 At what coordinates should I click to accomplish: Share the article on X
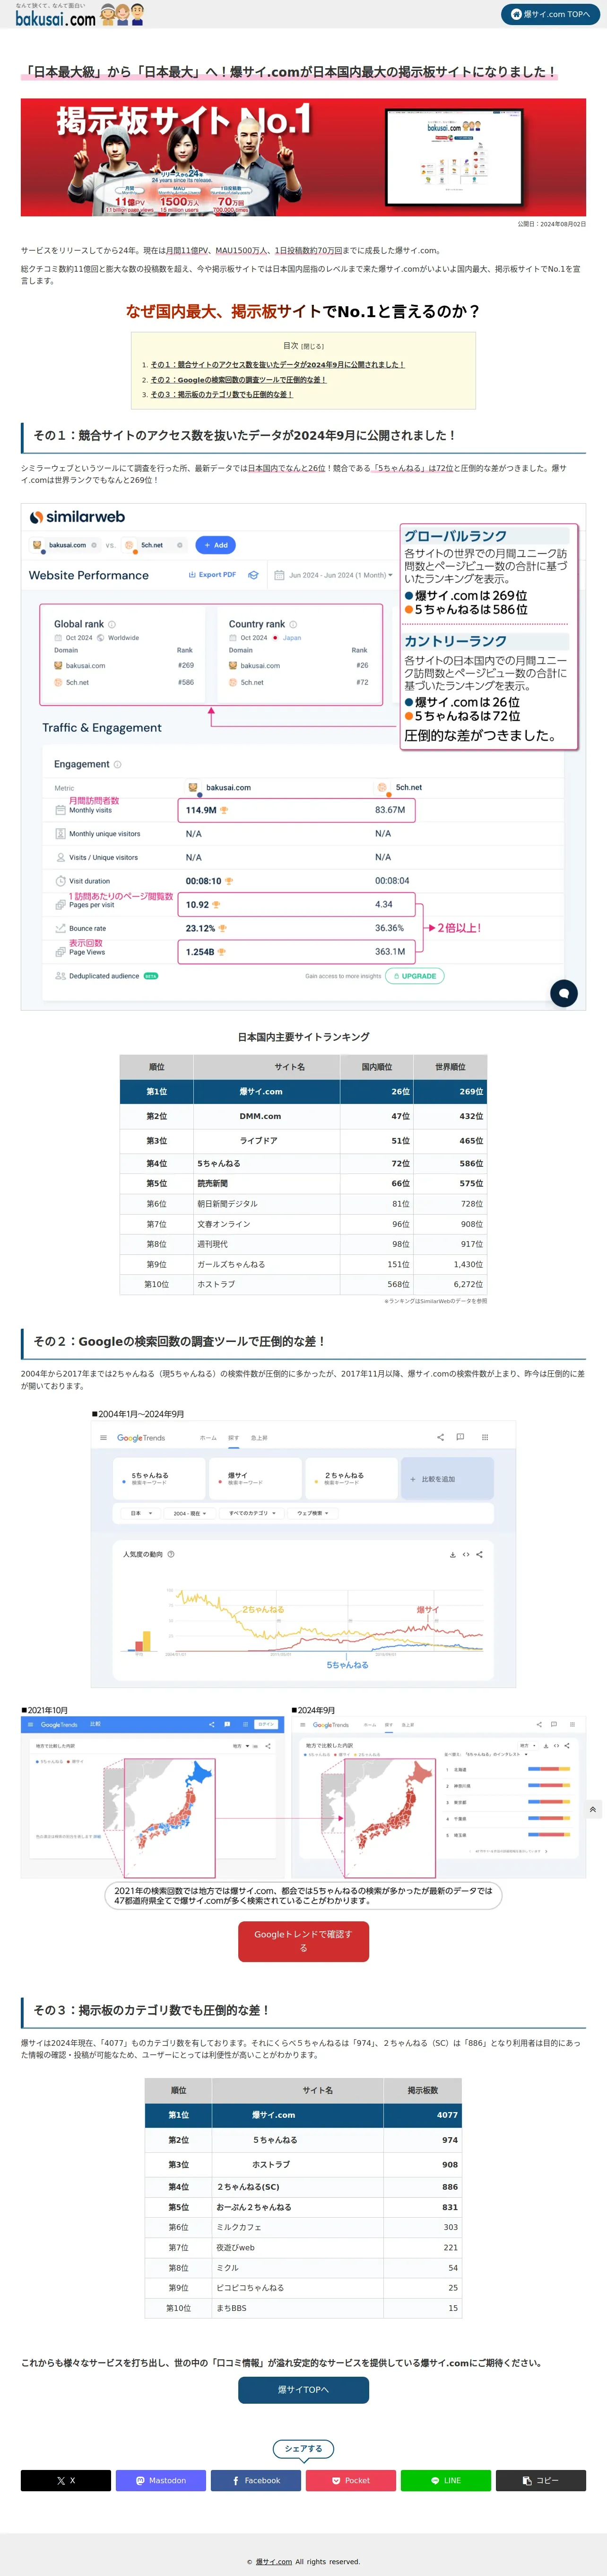[66, 2480]
